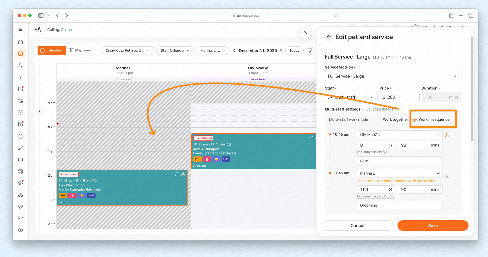Viewport: 488px width, 257px height.
Task: Click the December 11, 2025 date label
Action: [x=258, y=50]
